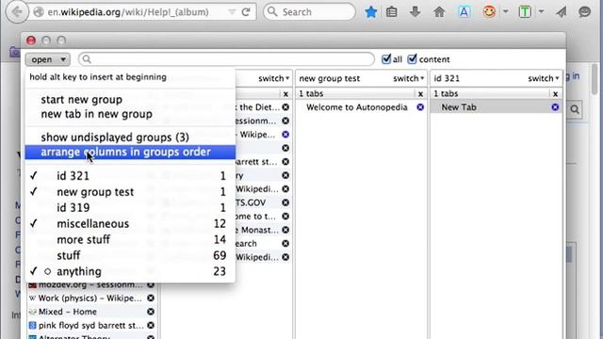Image resolution: width=603 pixels, height=339 pixels.
Task: Click the browser back arrow button
Action: pyautogui.click(x=17, y=12)
